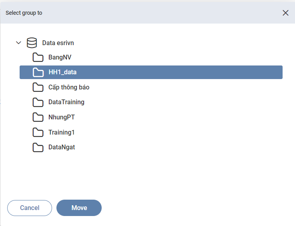Viewport: 295px width, 226px height.
Task: Click the BangNV folder icon
Action: (38, 57)
